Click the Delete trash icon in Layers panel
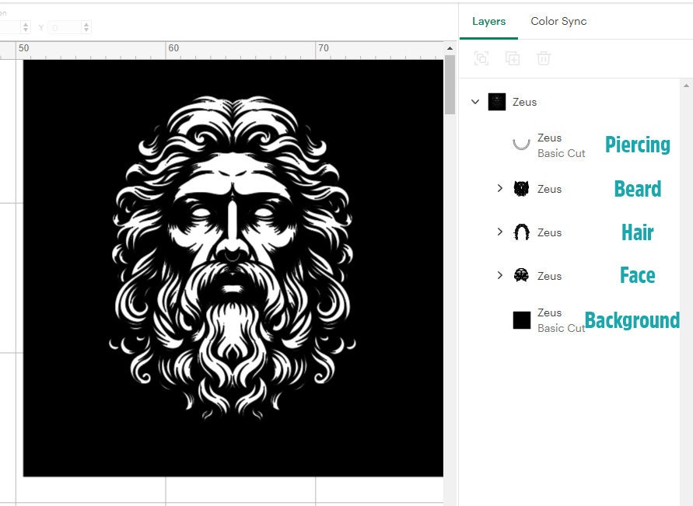This screenshot has height=506, width=693. [x=544, y=58]
